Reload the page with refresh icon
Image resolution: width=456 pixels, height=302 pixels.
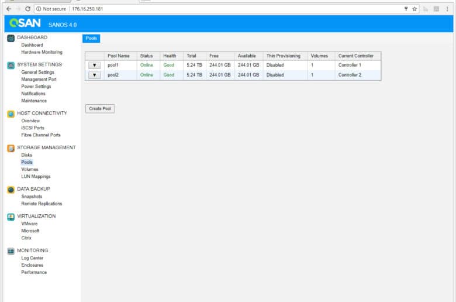click(27, 9)
